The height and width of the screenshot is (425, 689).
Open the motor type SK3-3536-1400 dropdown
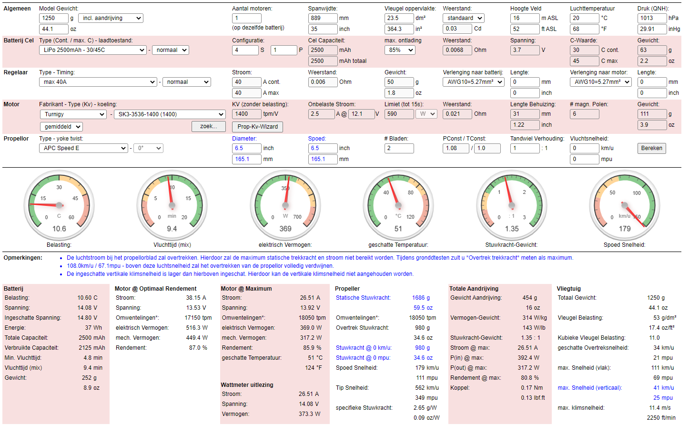tap(169, 114)
